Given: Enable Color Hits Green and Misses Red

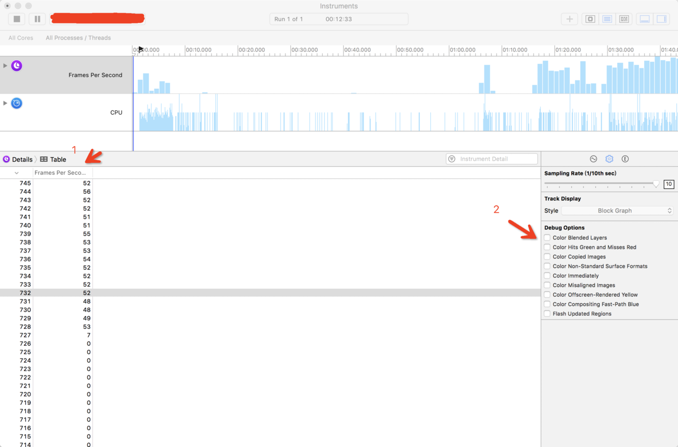Looking at the screenshot, I should 547,247.
